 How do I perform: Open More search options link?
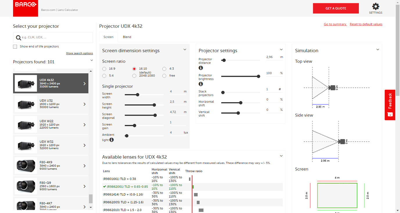[x=80, y=53]
